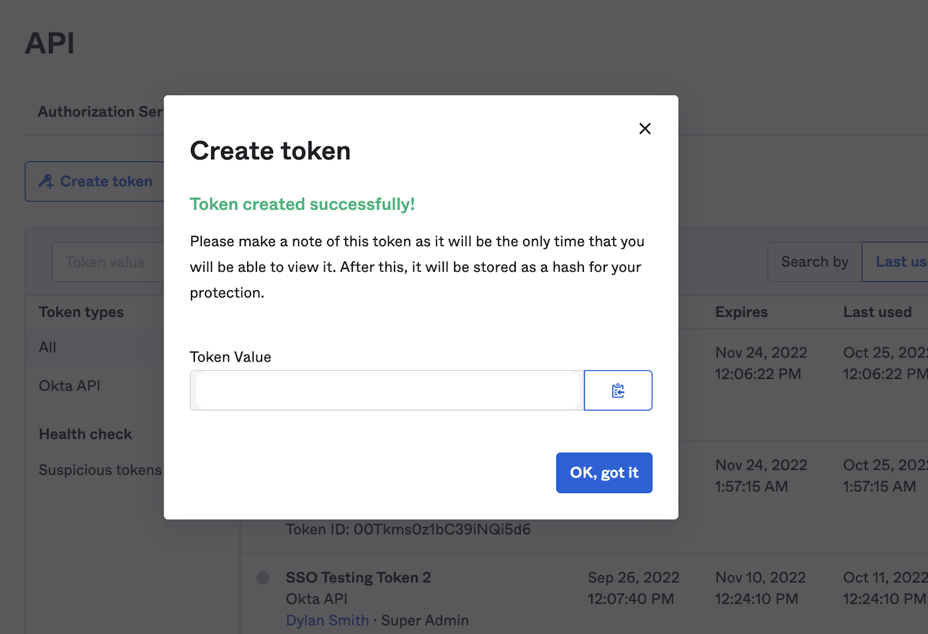Click the status dot next to SSO Testing Token 2
The height and width of the screenshot is (634, 928).
pyautogui.click(x=264, y=577)
